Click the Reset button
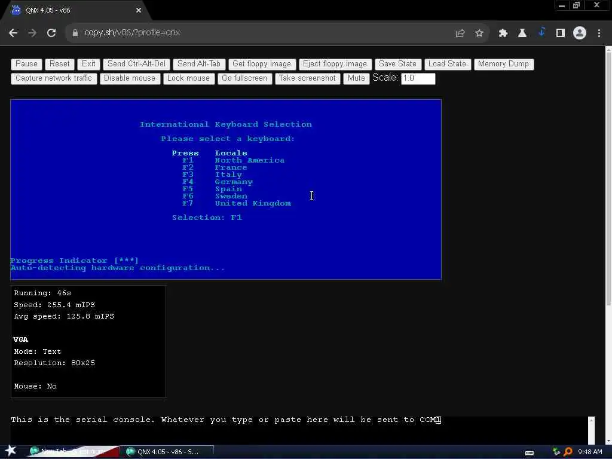This screenshot has width=612, height=459. (59, 64)
